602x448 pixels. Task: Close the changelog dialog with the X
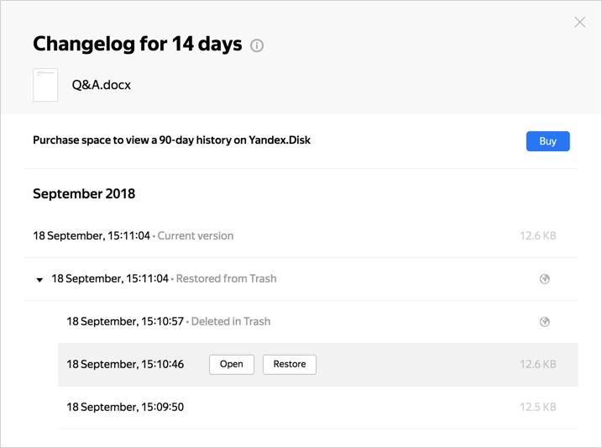579,23
